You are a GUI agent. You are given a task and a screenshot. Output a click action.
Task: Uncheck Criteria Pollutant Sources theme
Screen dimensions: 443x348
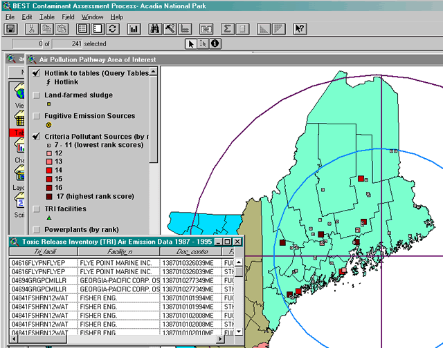click(36, 137)
